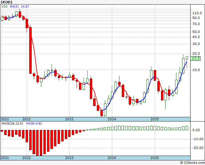Click the 40.0 price axis label
The image size is (205, 165).
196,37
